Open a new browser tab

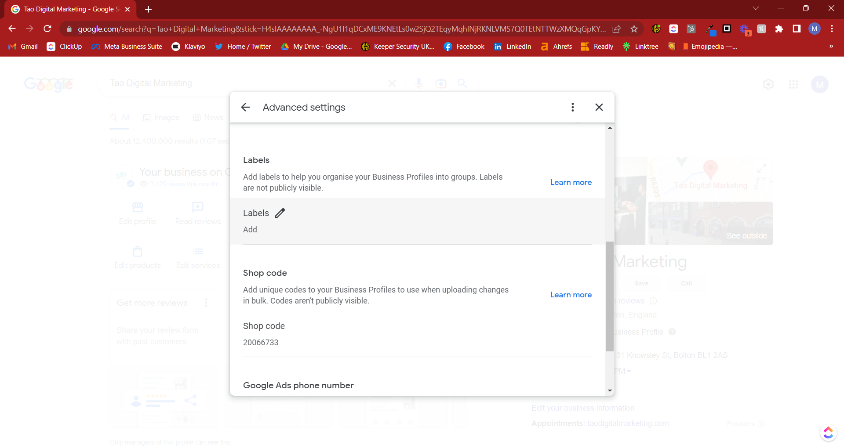(x=148, y=9)
